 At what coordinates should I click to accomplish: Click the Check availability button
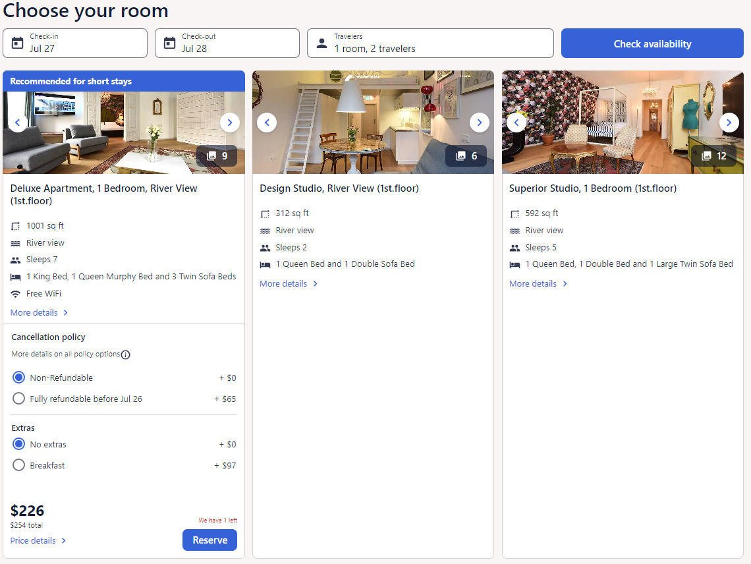[x=652, y=43]
